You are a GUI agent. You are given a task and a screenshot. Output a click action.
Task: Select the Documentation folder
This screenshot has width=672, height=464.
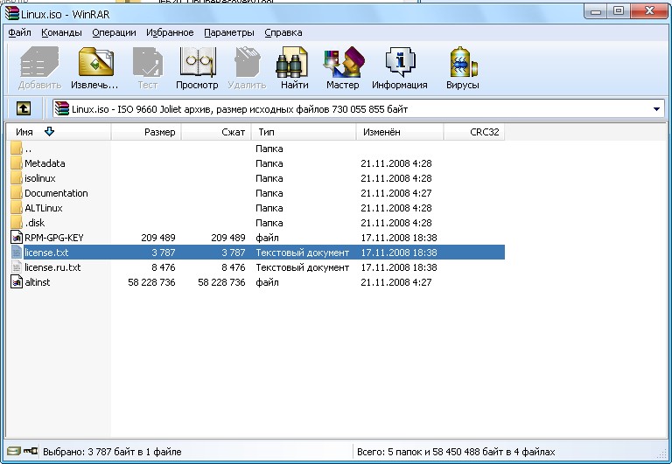click(56, 193)
